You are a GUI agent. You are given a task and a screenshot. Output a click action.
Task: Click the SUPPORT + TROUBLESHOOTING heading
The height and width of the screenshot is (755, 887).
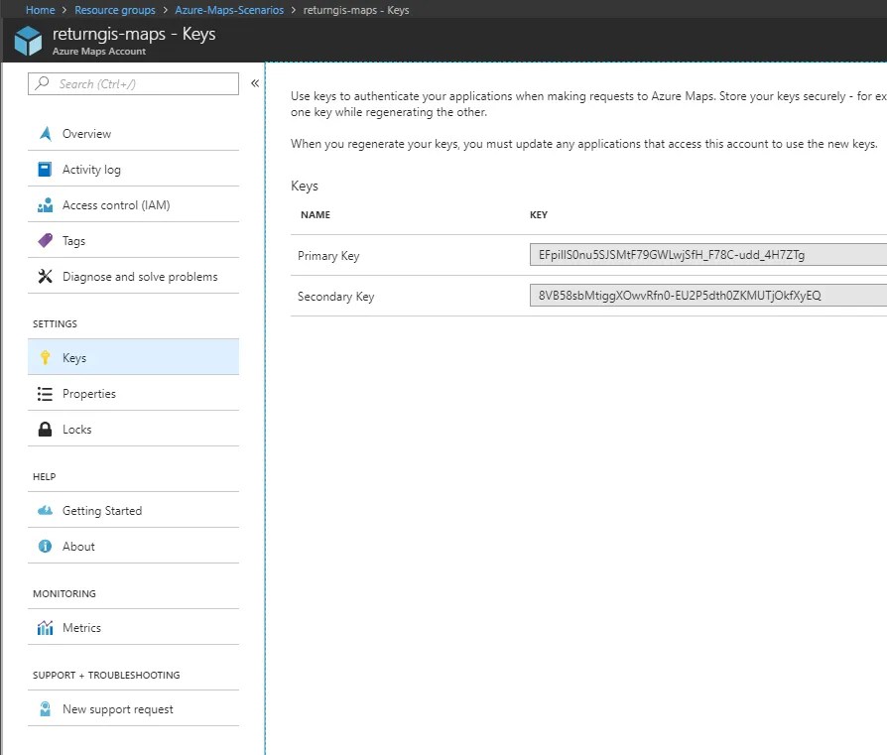106,676
